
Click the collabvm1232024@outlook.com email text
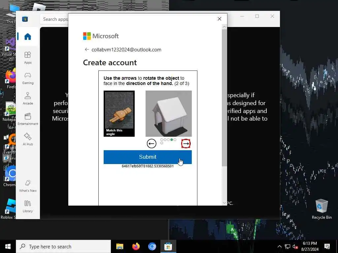coord(126,50)
